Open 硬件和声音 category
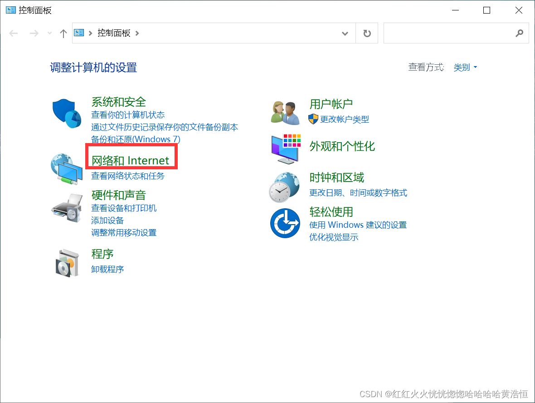Screen dimensions: 535x403 point(118,195)
